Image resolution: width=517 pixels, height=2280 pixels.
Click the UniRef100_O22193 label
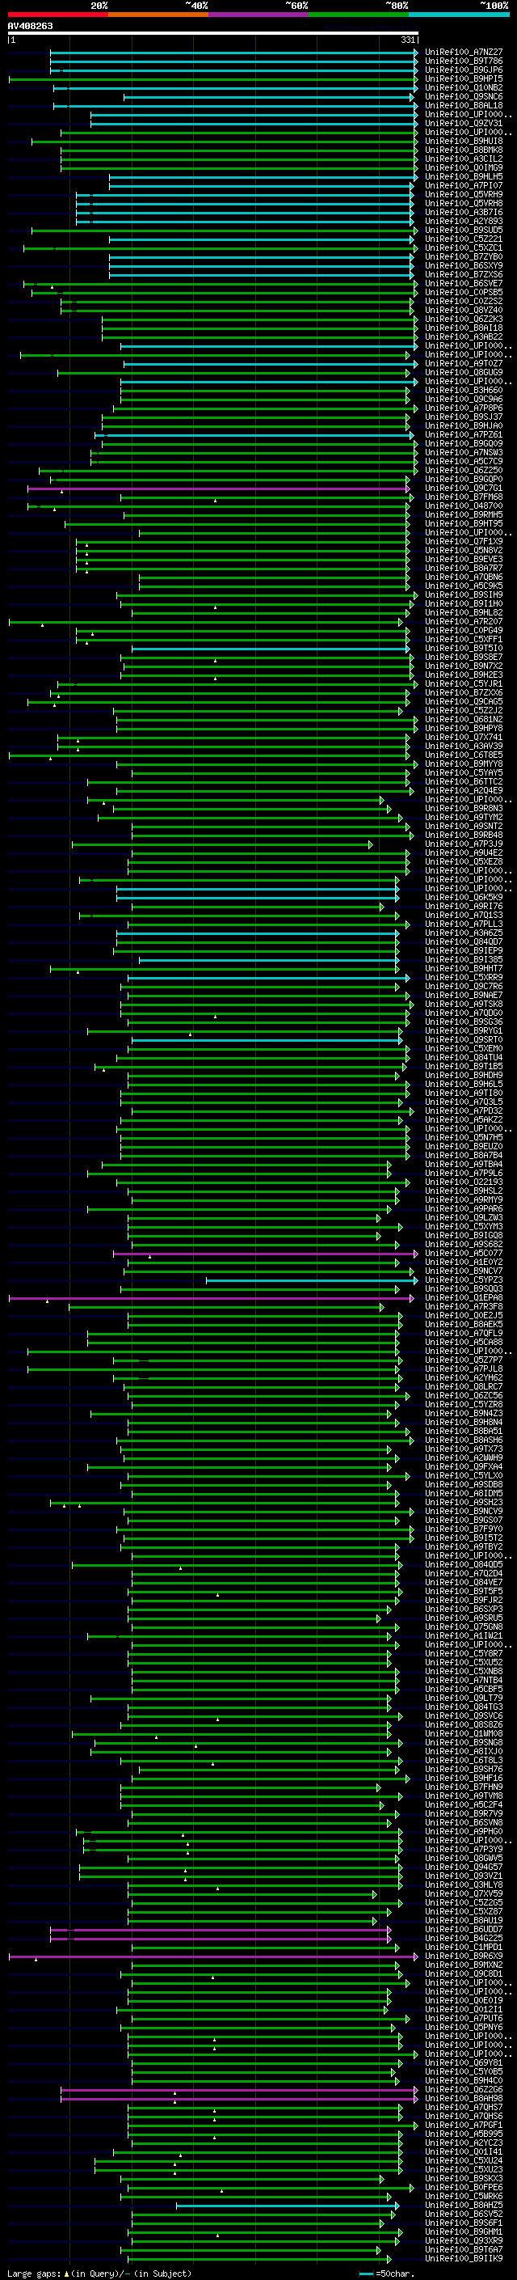point(463,1182)
